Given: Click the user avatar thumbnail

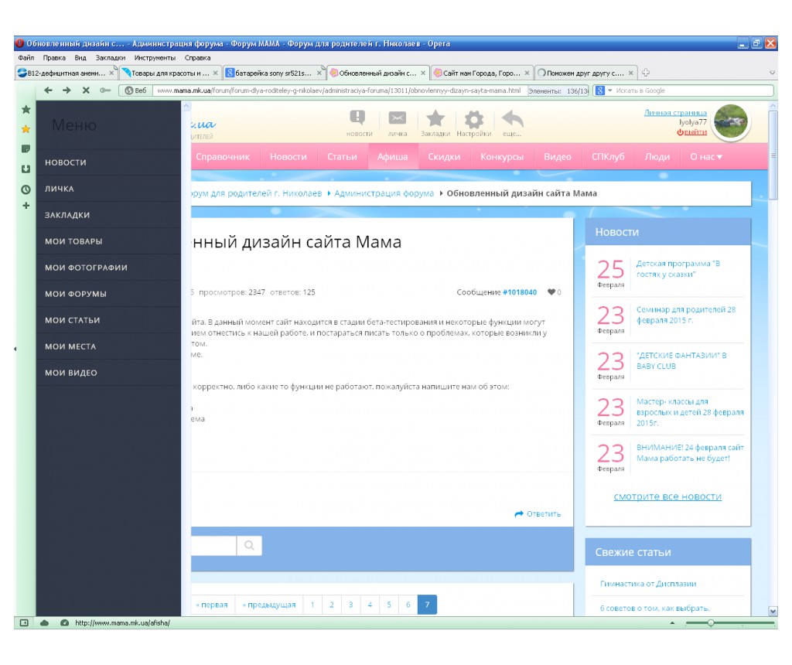Looking at the screenshot, I should tap(730, 122).
